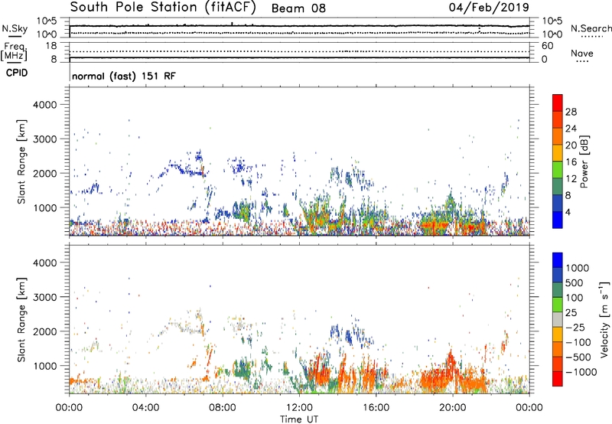Click the "2000" tick of the power panel
The image size is (612, 424).
(x=44, y=173)
